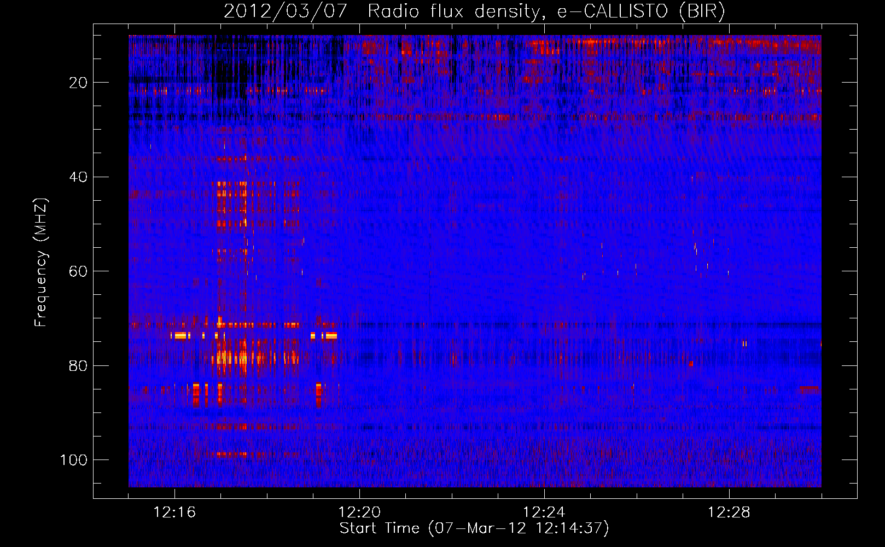Click the "80" frequency tick label
Image resolution: width=885 pixels, height=547 pixels.
point(79,365)
